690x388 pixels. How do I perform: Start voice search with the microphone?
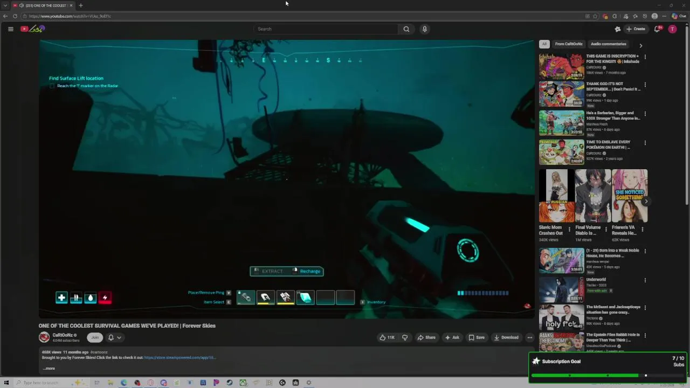pos(425,29)
